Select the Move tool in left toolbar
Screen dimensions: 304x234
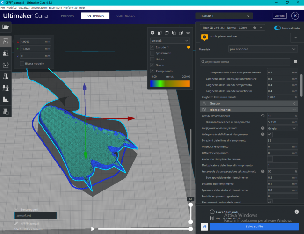(6, 41)
